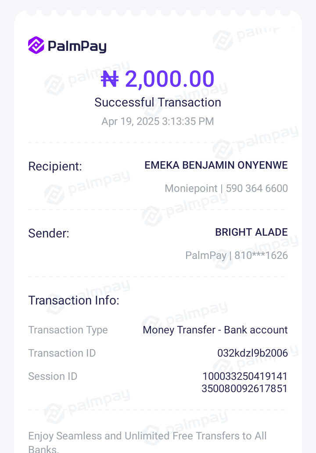
Task: Click the purple PalmPay logo icon
Action: (36, 45)
